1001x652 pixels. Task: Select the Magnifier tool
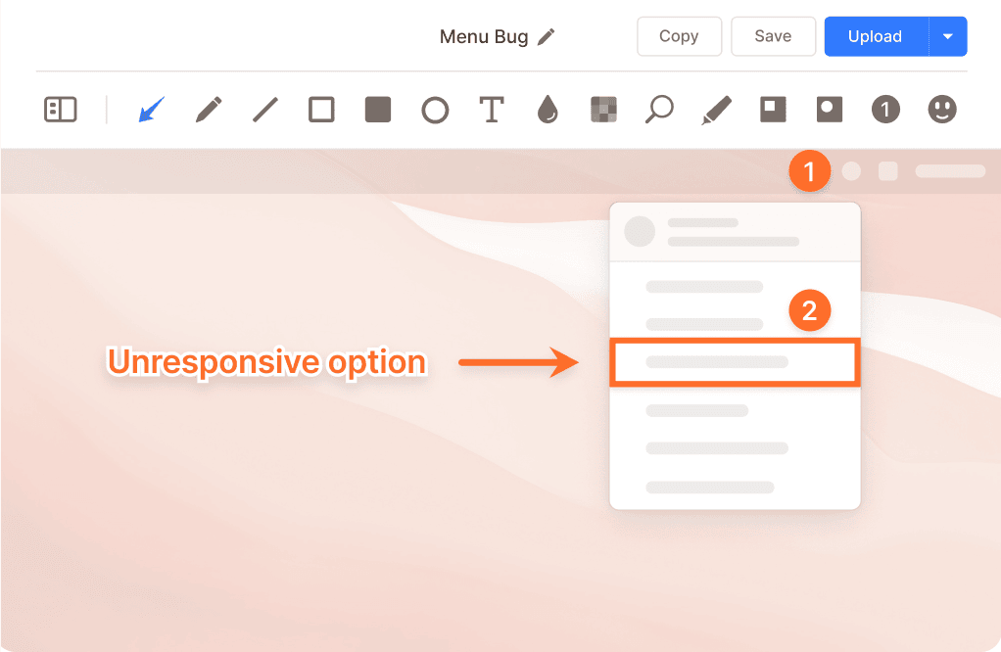[659, 110]
